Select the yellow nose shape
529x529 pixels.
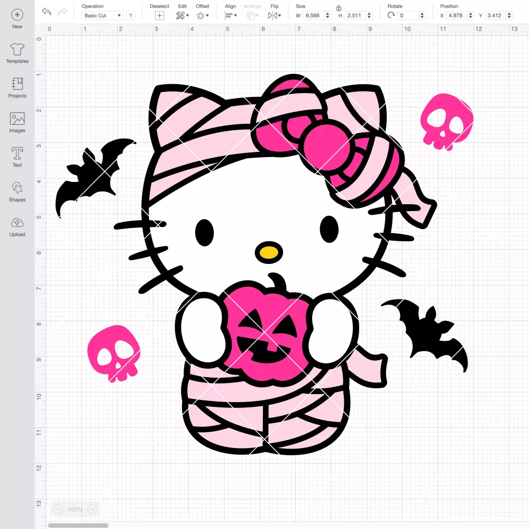coord(269,252)
